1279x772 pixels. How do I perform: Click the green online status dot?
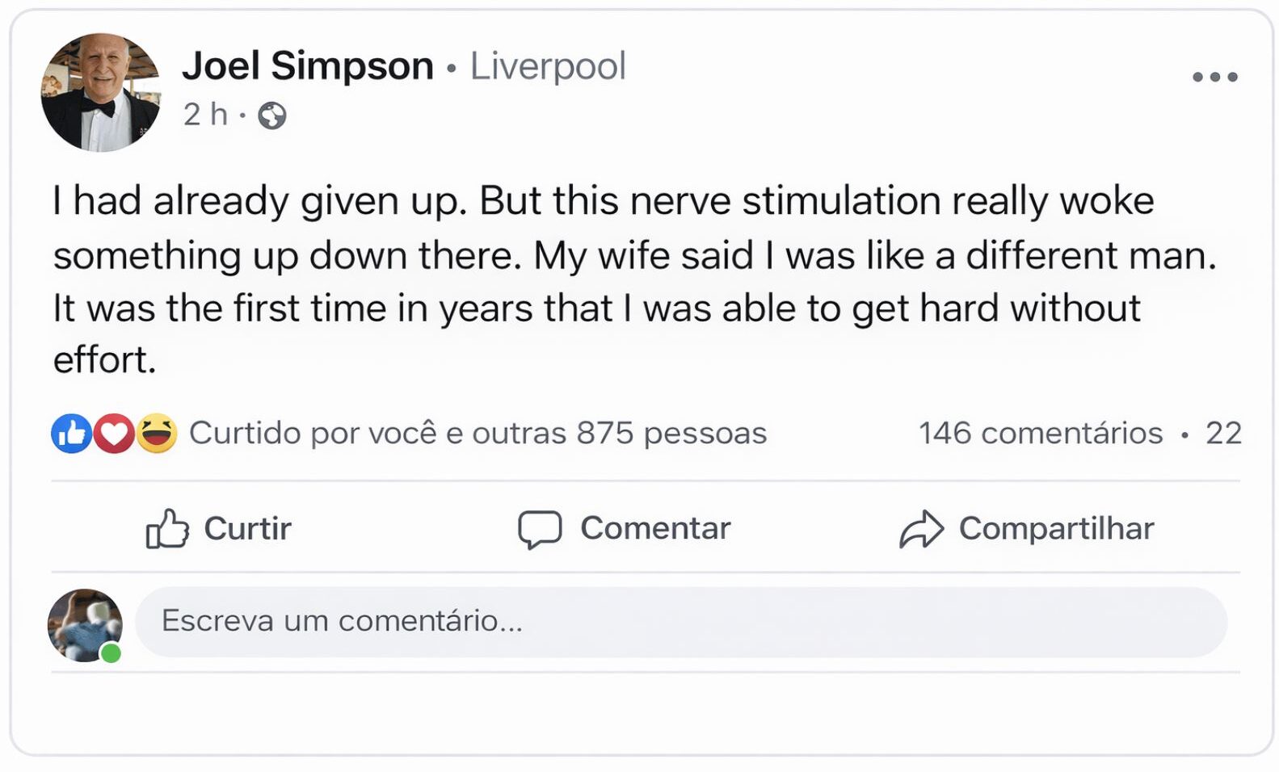[x=111, y=652]
